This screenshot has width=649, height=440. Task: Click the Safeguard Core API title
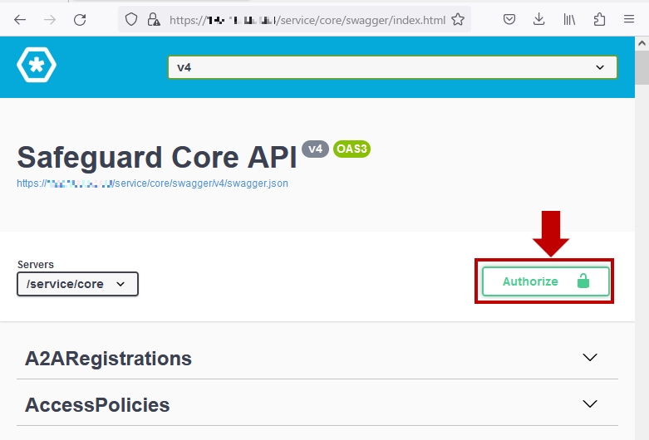point(157,158)
